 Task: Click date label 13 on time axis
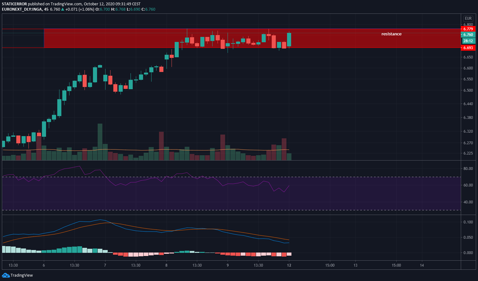coord(355,265)
